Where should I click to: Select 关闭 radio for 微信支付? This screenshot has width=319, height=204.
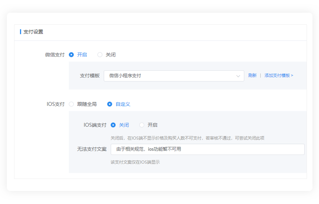[x=100, y=55]
